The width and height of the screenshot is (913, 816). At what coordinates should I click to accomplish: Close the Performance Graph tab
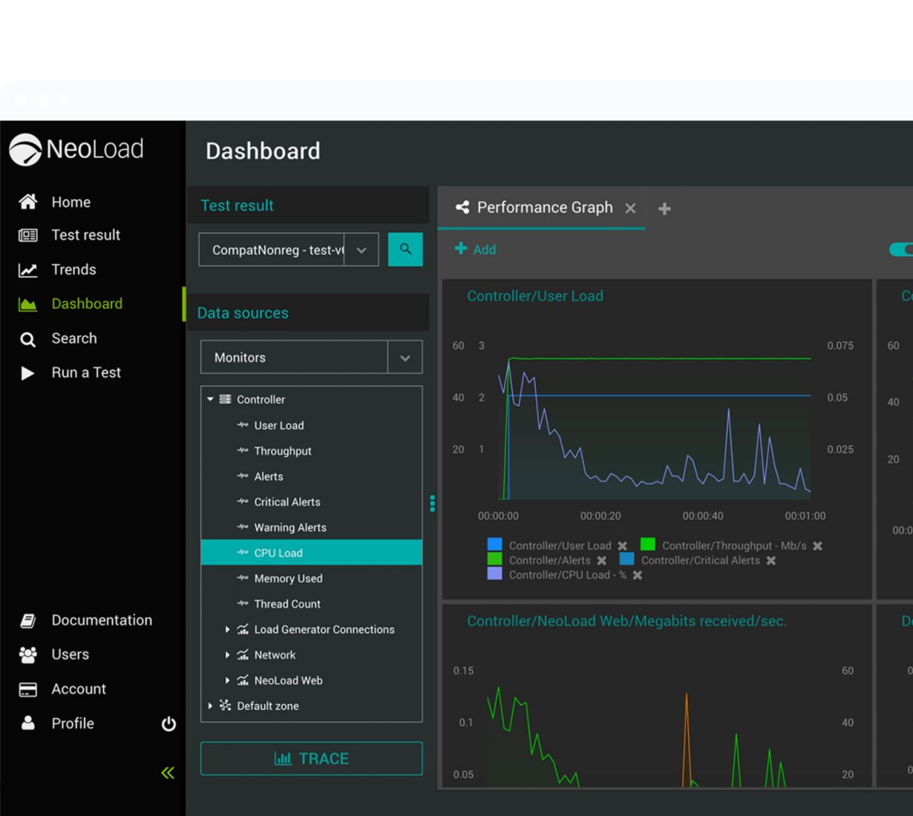click(x=630, y=208)
